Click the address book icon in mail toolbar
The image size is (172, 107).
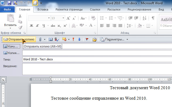point(51,39)
